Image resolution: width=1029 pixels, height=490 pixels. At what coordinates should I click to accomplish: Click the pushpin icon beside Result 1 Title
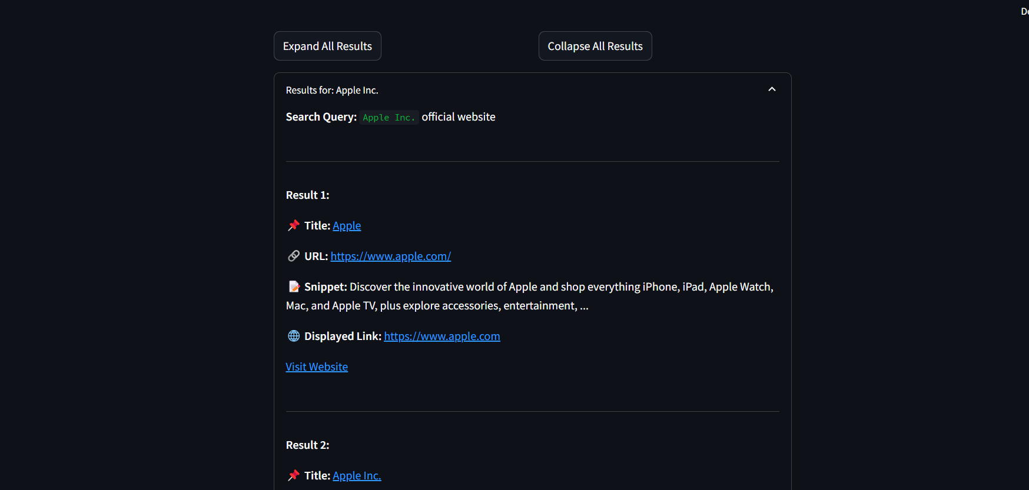point(294,225)
